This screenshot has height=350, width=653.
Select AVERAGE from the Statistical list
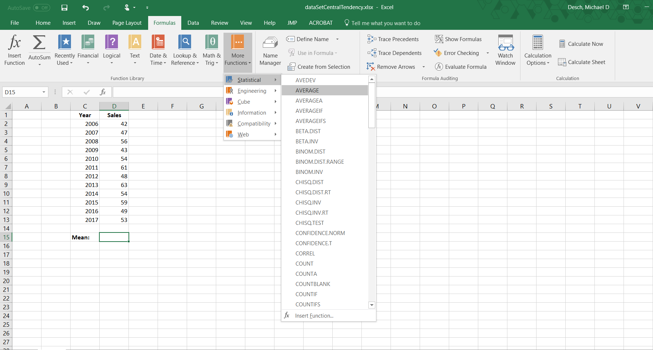click(x=307, y=91)
